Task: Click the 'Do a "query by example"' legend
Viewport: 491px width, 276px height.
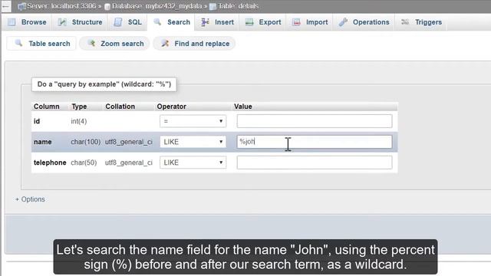Action: point(104,84)
